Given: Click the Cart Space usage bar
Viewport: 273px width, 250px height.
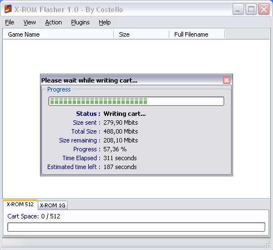Looking at the screenshot, I should [136, 227].
